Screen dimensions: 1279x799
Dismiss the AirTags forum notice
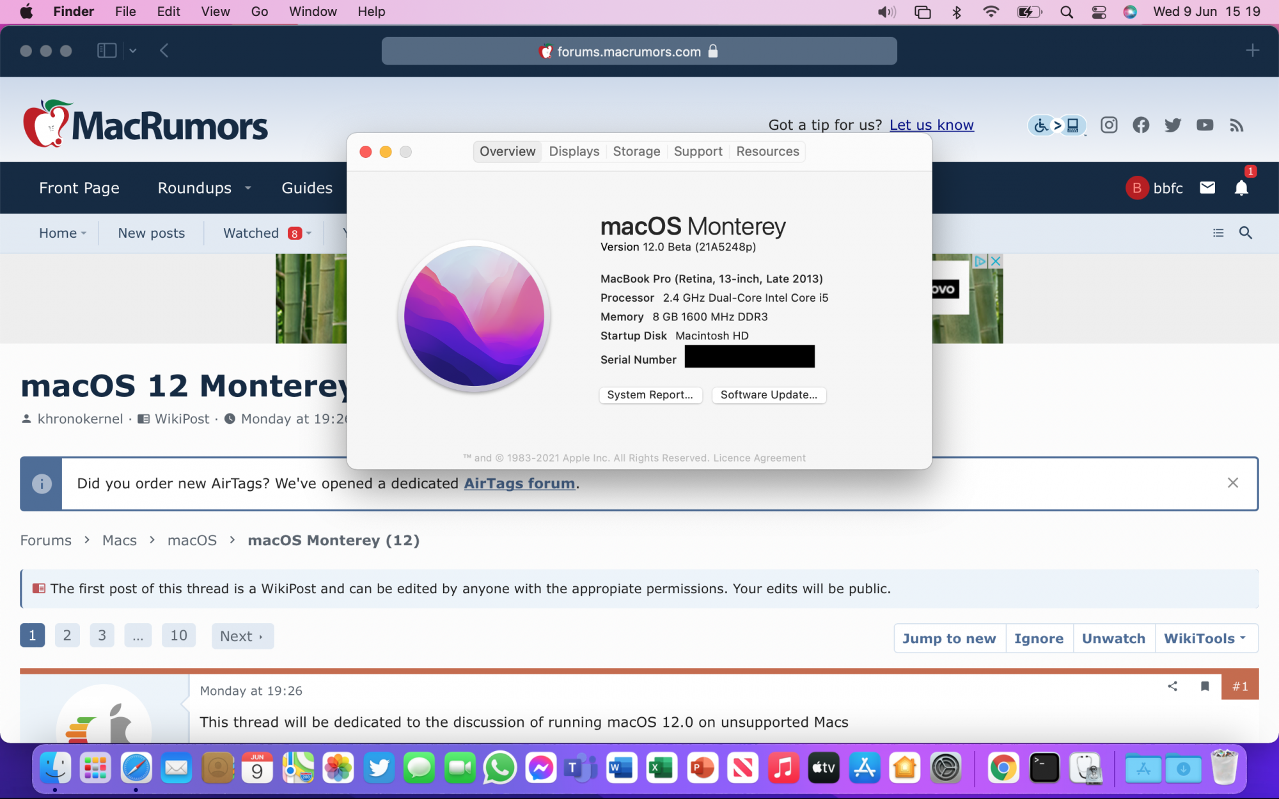(1233, 483)
